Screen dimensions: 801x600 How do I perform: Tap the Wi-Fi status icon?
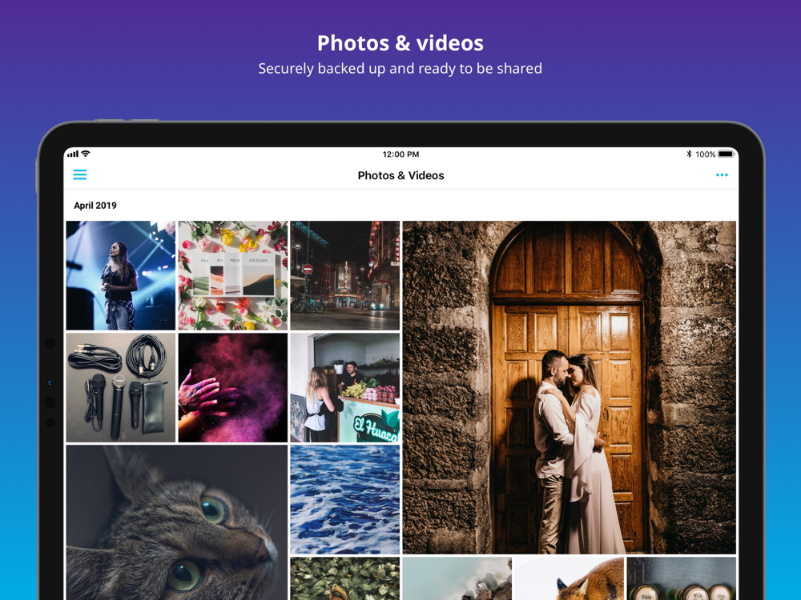(x=86, y=154)
